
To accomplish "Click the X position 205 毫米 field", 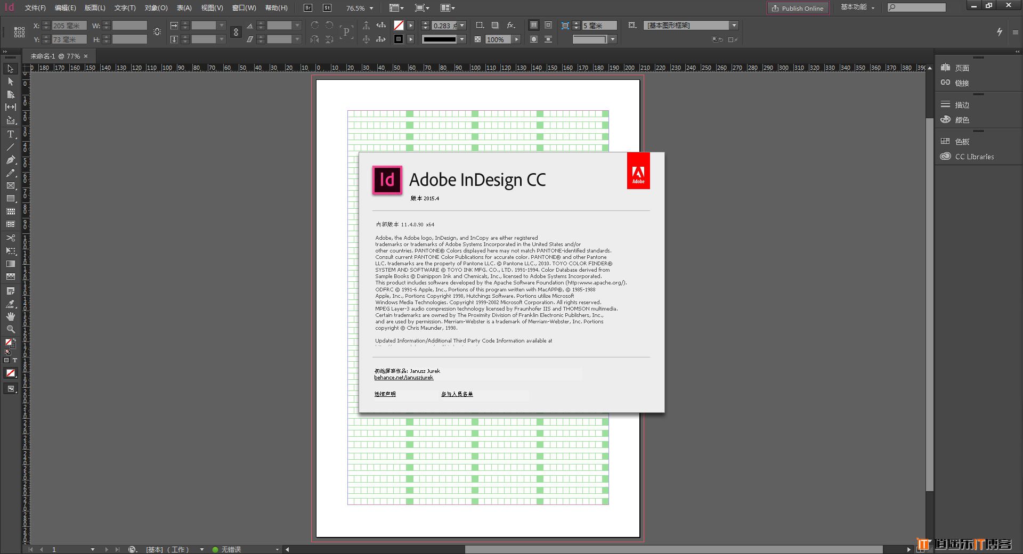I will tap(69, 26).
